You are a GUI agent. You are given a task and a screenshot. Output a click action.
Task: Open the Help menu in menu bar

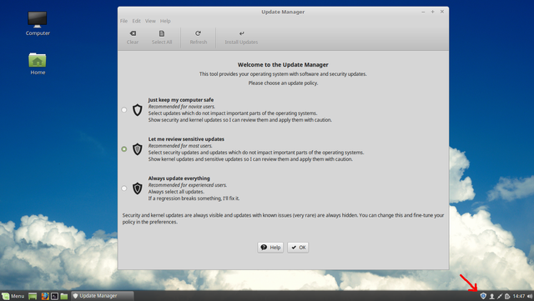click(x=165, y=21)
